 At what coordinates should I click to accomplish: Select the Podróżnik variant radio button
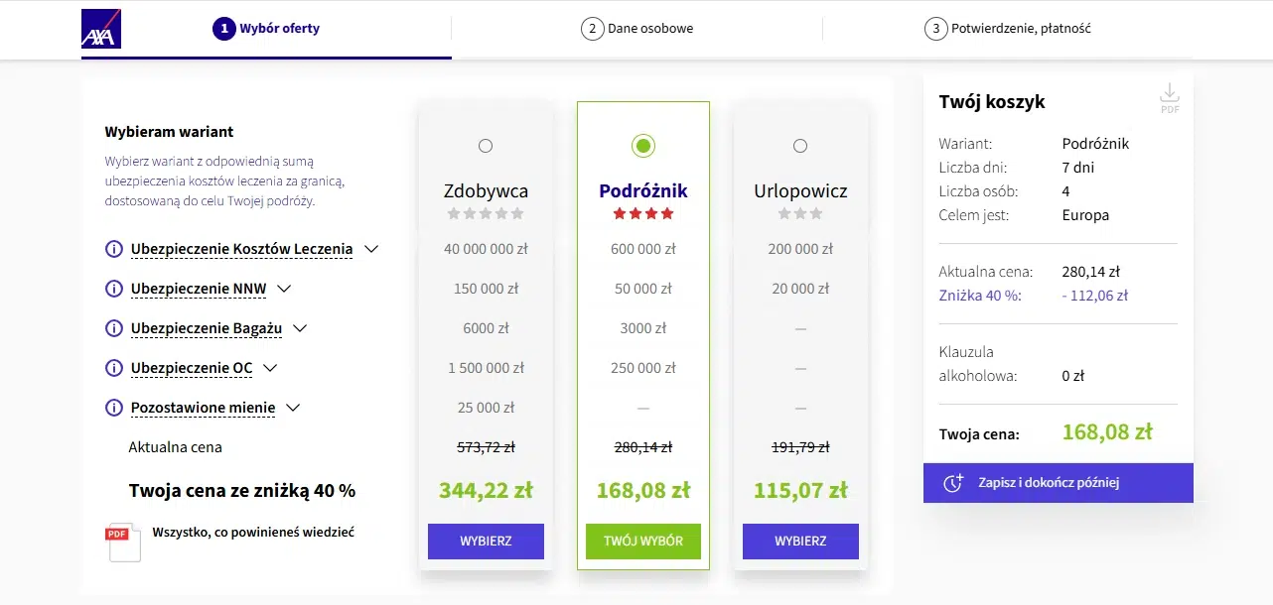(643, 146)
